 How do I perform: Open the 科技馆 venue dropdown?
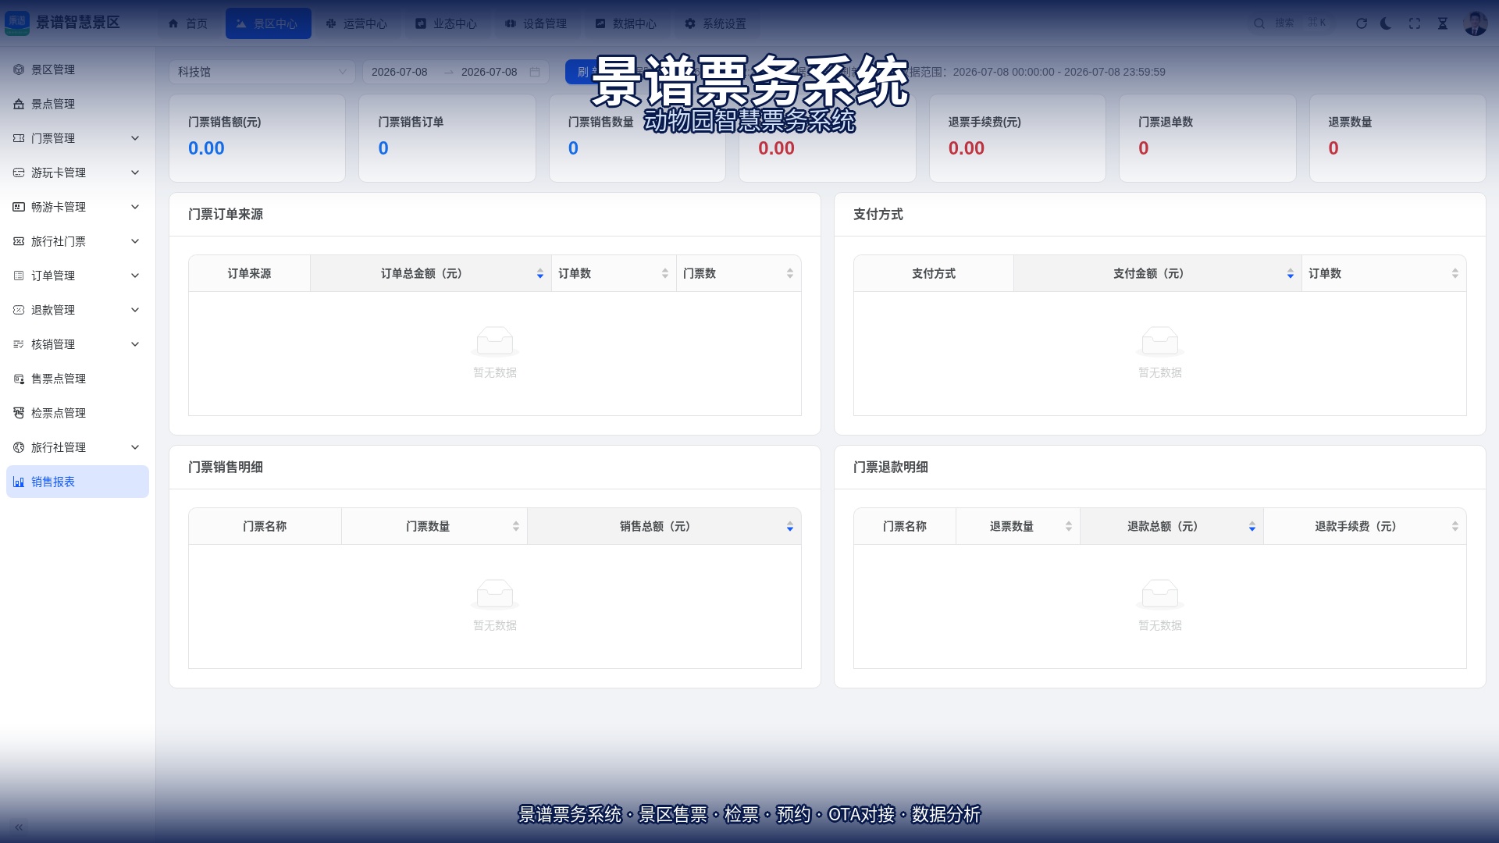[x=262, y=72]
